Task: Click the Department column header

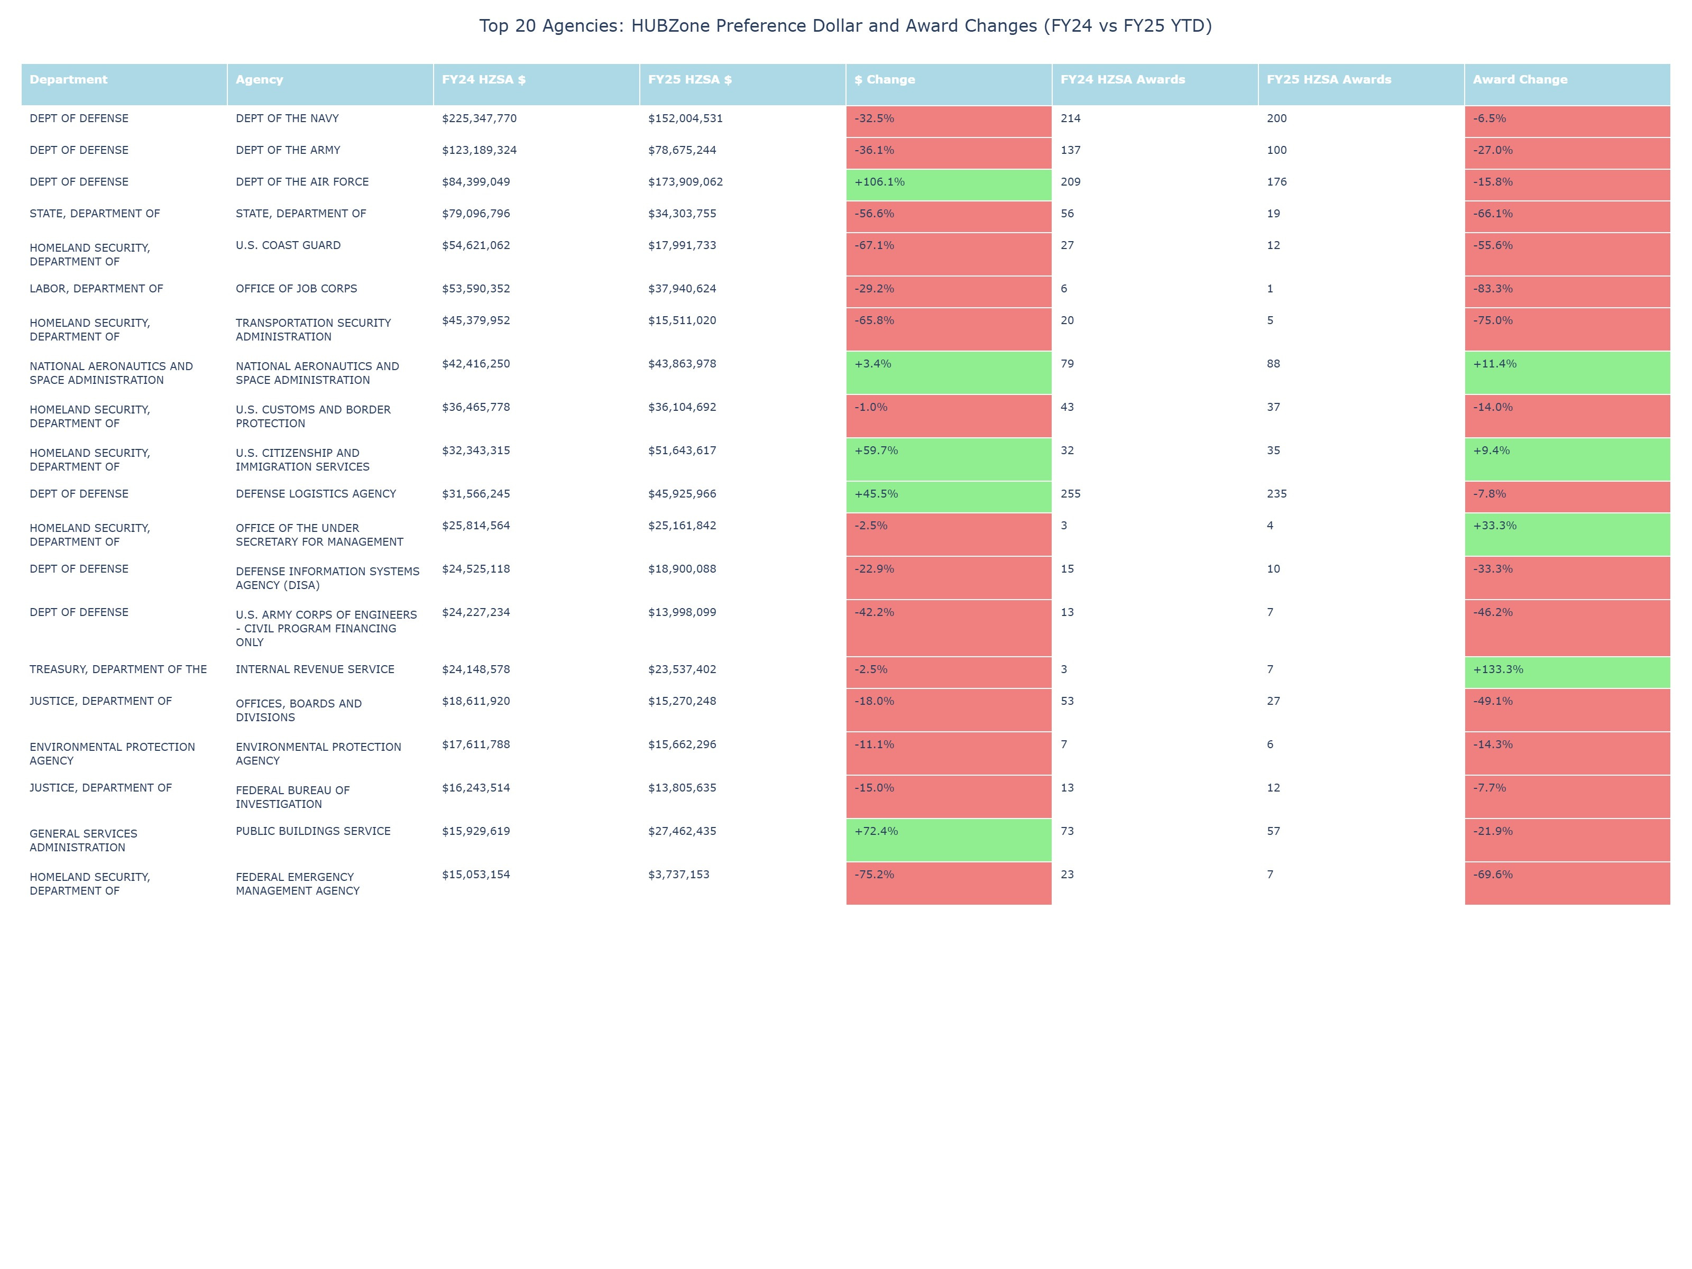Action: pyautogui.click(x=68, y=79)
